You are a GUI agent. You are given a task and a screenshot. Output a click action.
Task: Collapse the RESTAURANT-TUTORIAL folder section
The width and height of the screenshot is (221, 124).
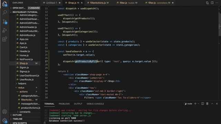[25, 12]
